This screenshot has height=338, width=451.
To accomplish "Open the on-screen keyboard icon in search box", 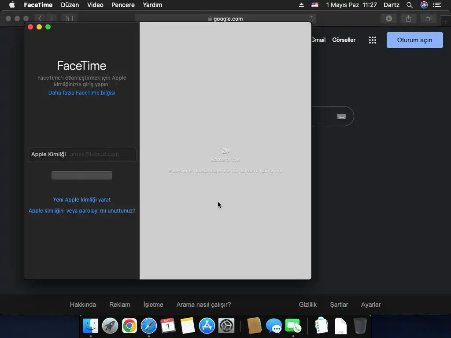I will (341, 116).
